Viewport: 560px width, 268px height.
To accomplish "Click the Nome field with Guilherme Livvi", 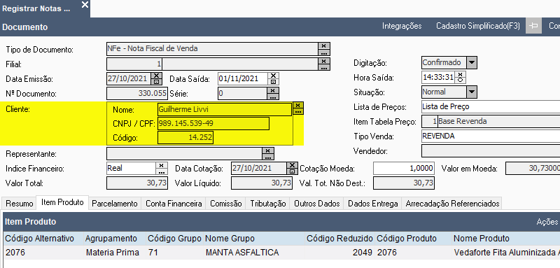I will tap(225, 110).
